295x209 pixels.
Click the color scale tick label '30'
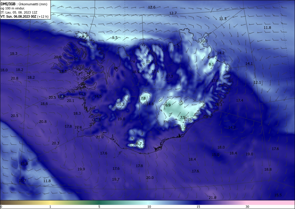click(x=247, y=207)
